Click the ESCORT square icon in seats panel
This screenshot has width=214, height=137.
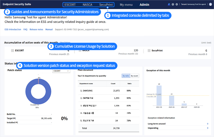pos(12,51)
